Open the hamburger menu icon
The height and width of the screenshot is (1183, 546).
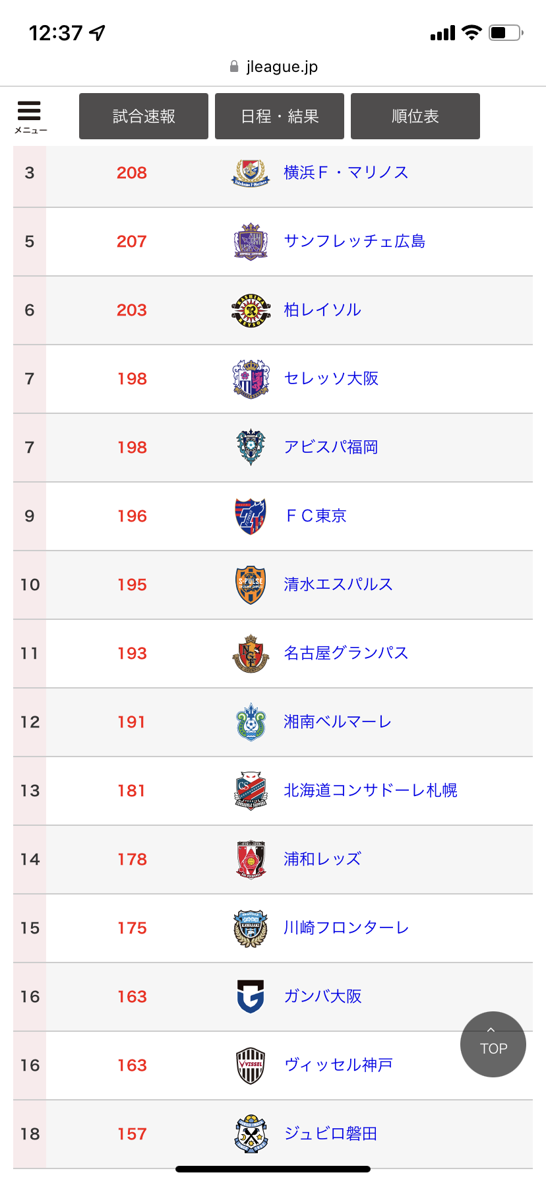[30, 116]
